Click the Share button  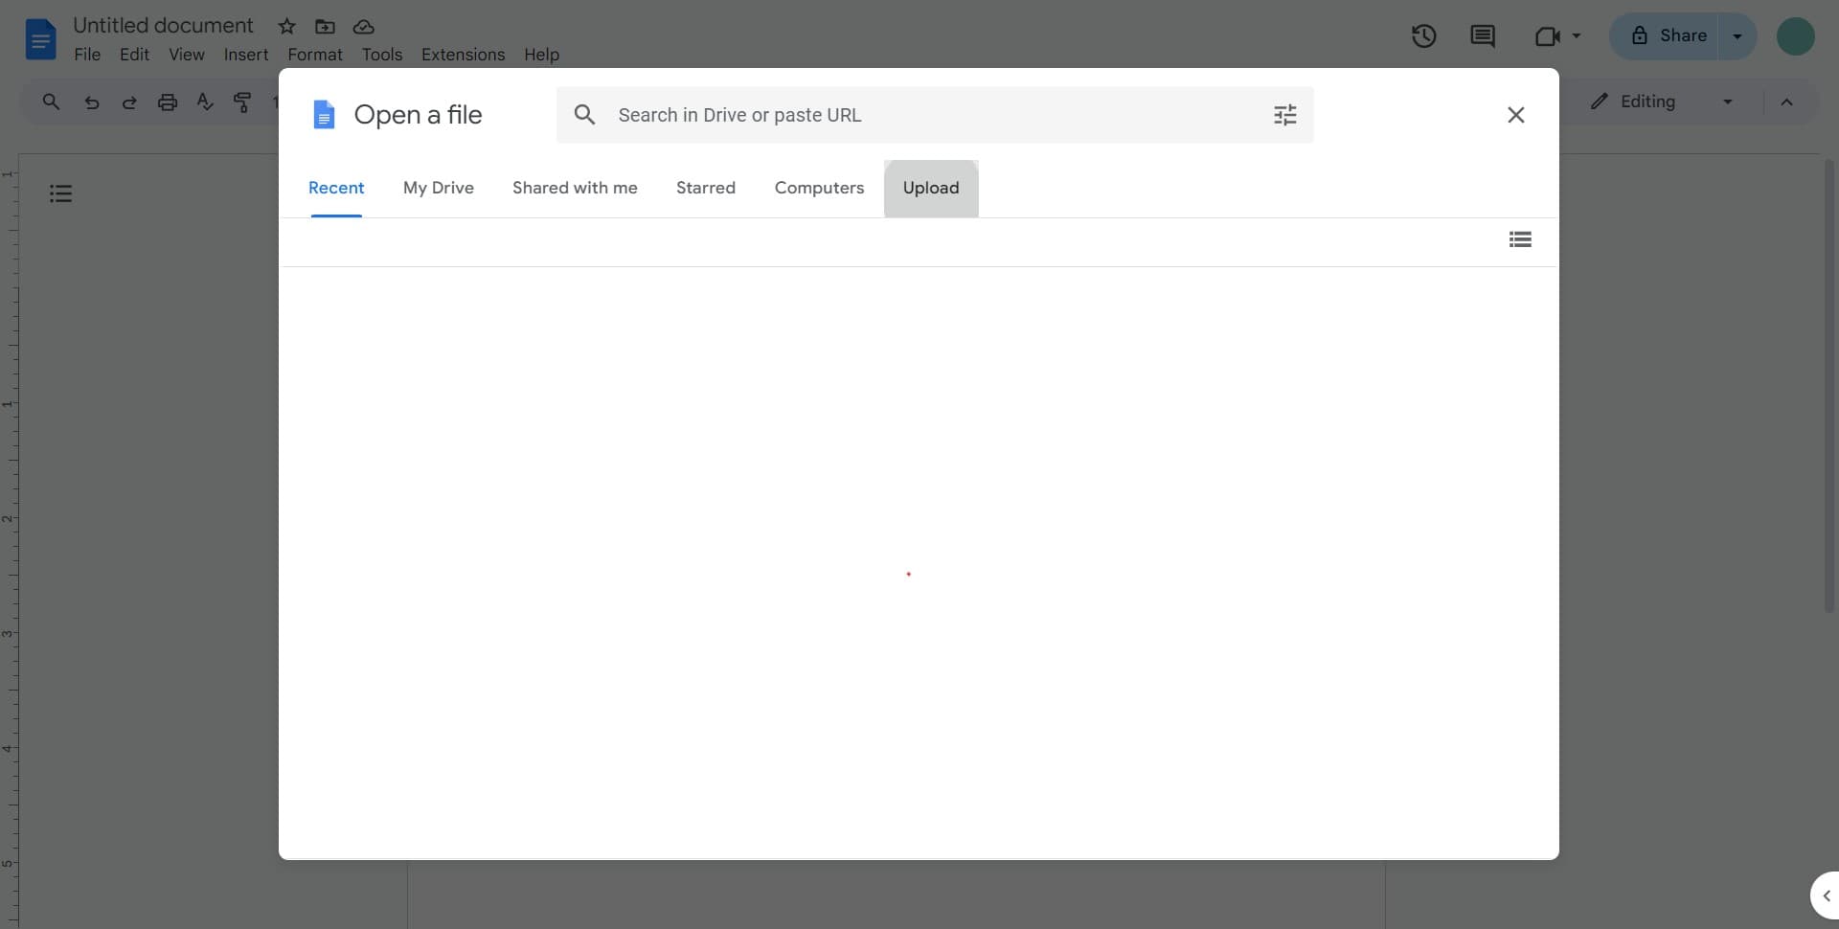1678,35
